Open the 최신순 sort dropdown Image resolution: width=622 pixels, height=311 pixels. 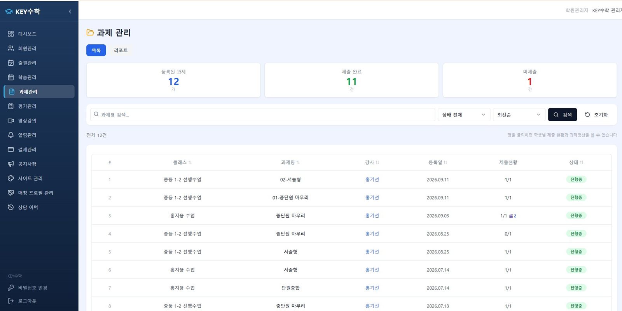pos(519,115)
